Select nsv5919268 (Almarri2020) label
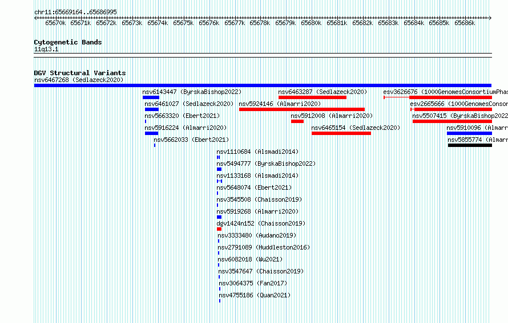 (x=257, y=211)
